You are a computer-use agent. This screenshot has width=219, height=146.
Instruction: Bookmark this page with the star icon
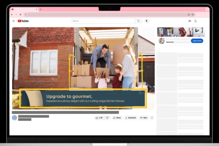coord(193,15)
